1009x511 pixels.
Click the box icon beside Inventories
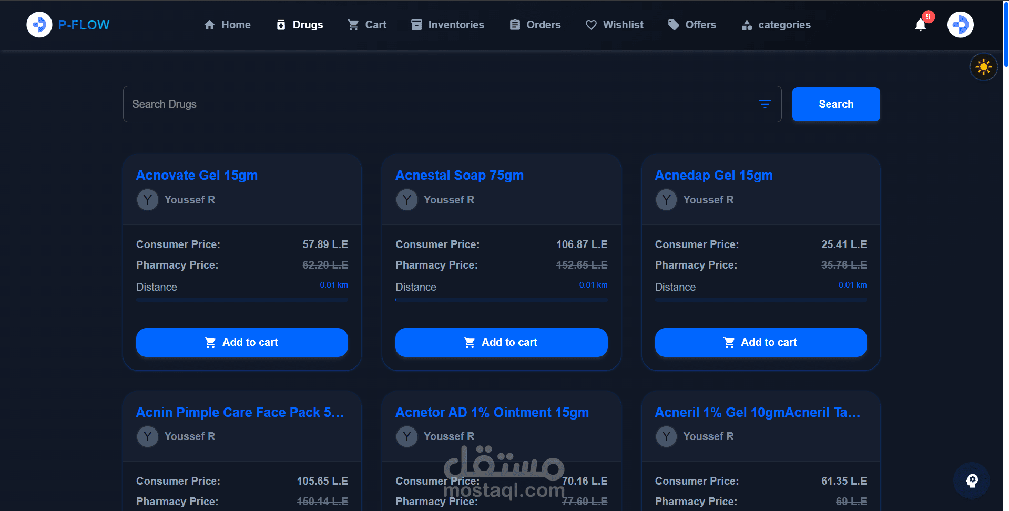click(416, 25)
